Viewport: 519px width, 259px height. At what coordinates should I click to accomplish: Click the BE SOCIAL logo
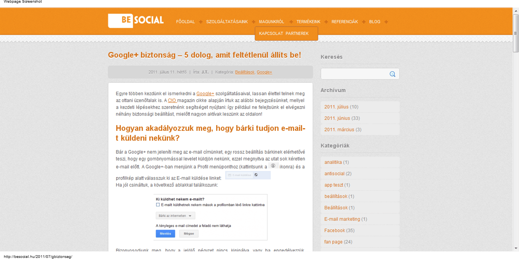(x=136, y=21)
